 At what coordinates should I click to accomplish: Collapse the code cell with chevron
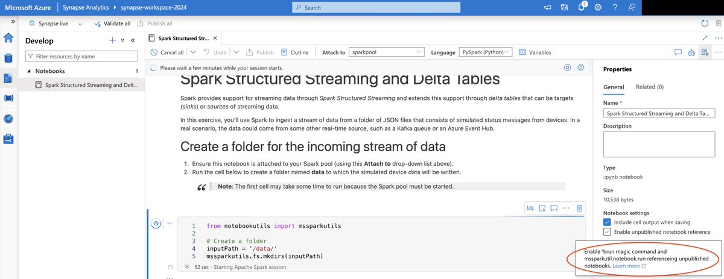point(170,223)
